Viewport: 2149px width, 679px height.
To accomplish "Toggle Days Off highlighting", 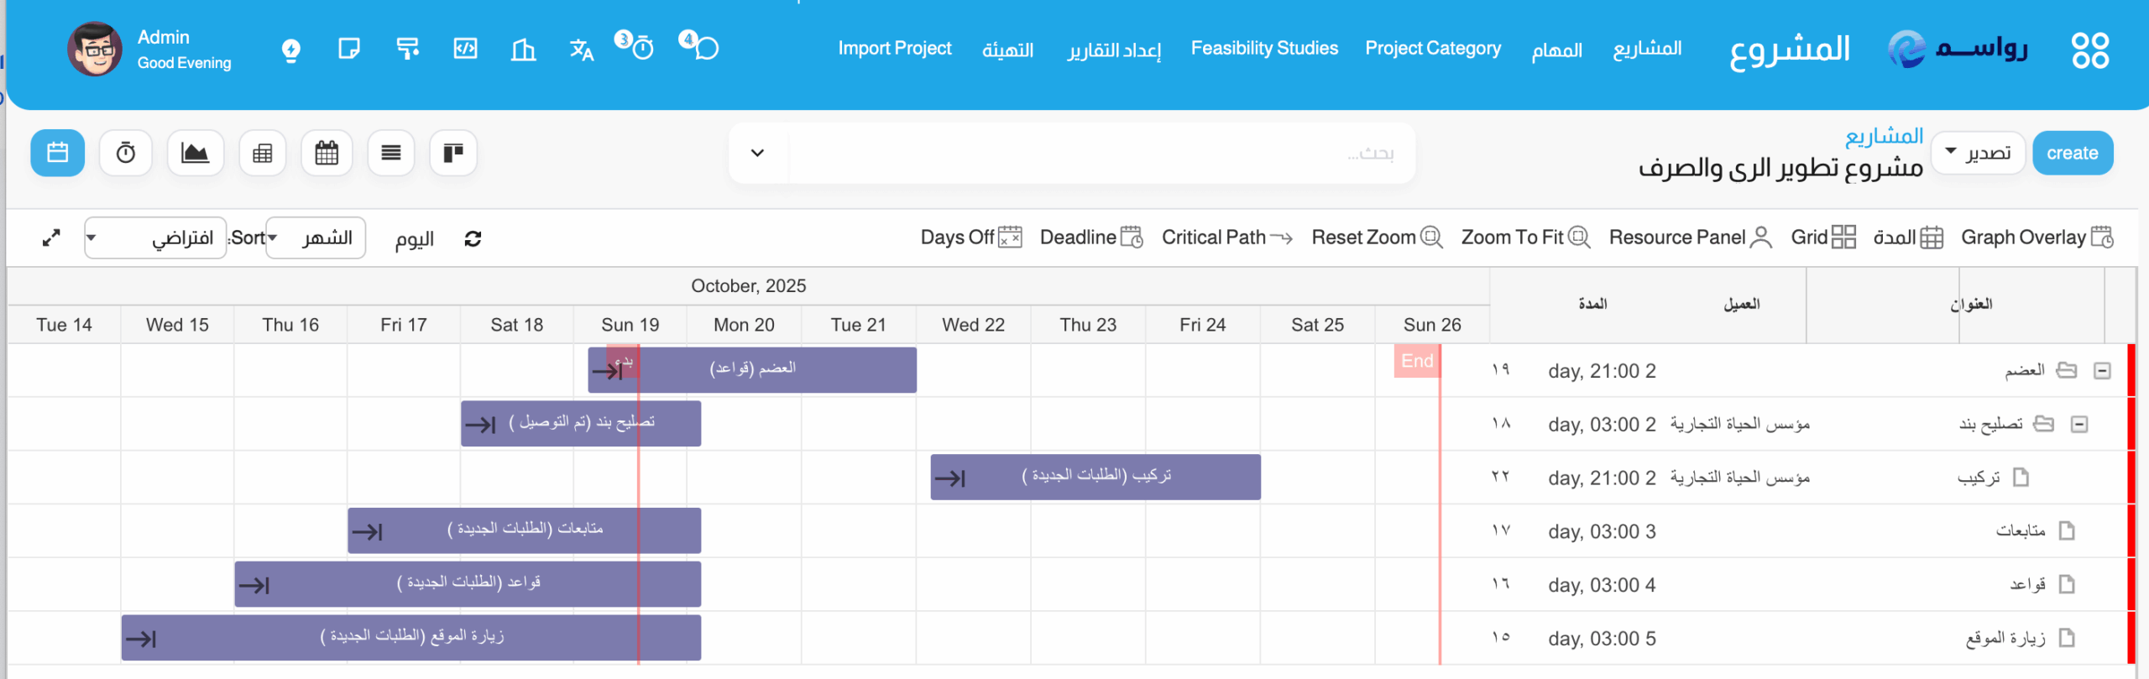I will [970, 238].
